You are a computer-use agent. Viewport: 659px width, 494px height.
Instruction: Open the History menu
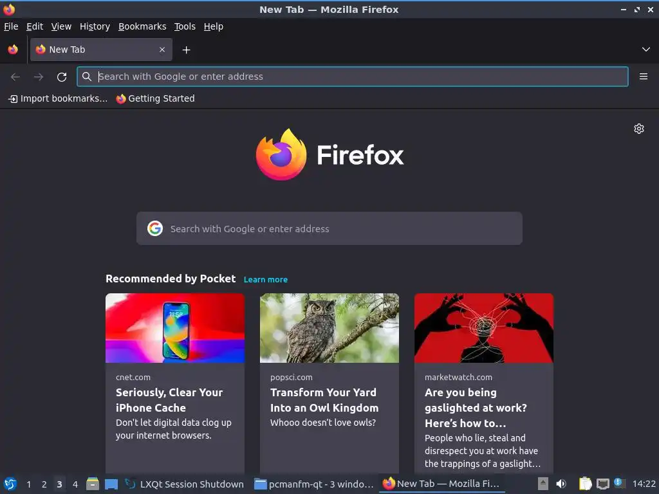(95, 26)
